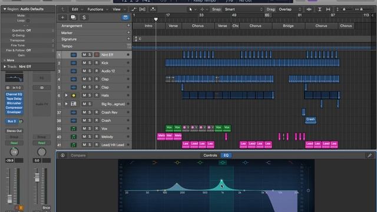Viewport: 377px width, 212px height.
Task: Select the Bridge arrangement marker
Action: point(288,26)
